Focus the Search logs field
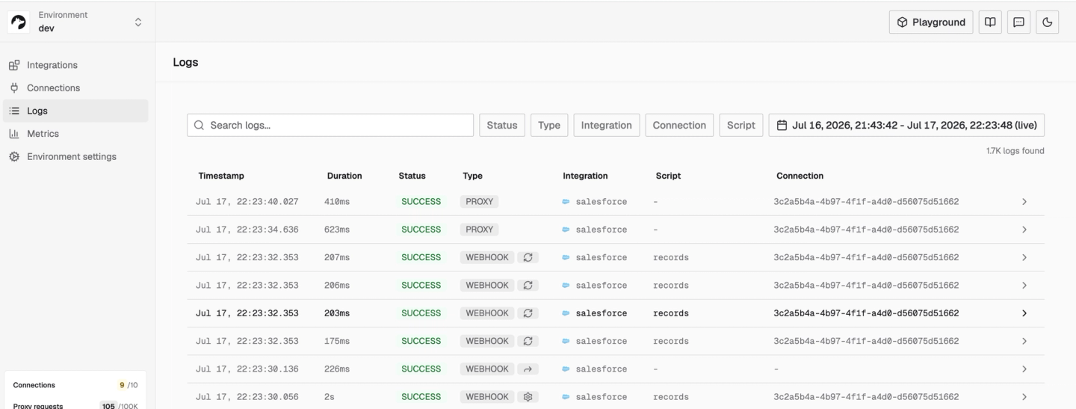This screenshot has width=1076, height=409. pyautogui.click(x=330, y=125)
